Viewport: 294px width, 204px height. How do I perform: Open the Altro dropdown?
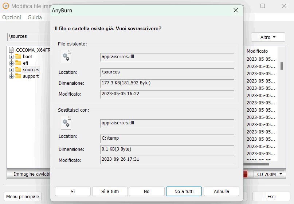(268, 37)
